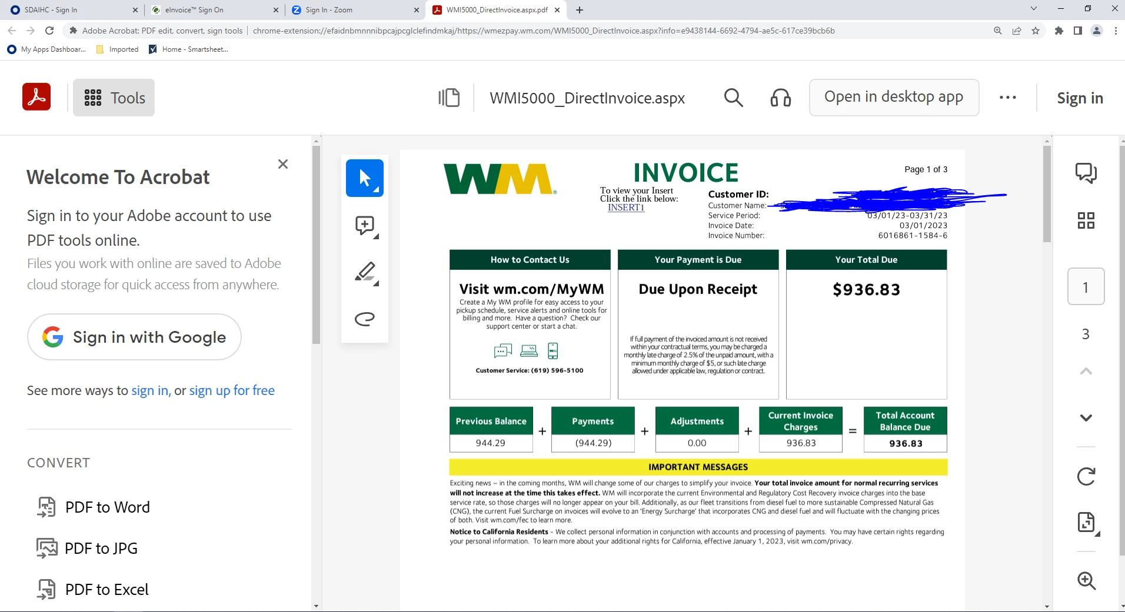Choose PDF to Word conversion
Viewport: 1125px width, 612px height.
click(94, 507)
